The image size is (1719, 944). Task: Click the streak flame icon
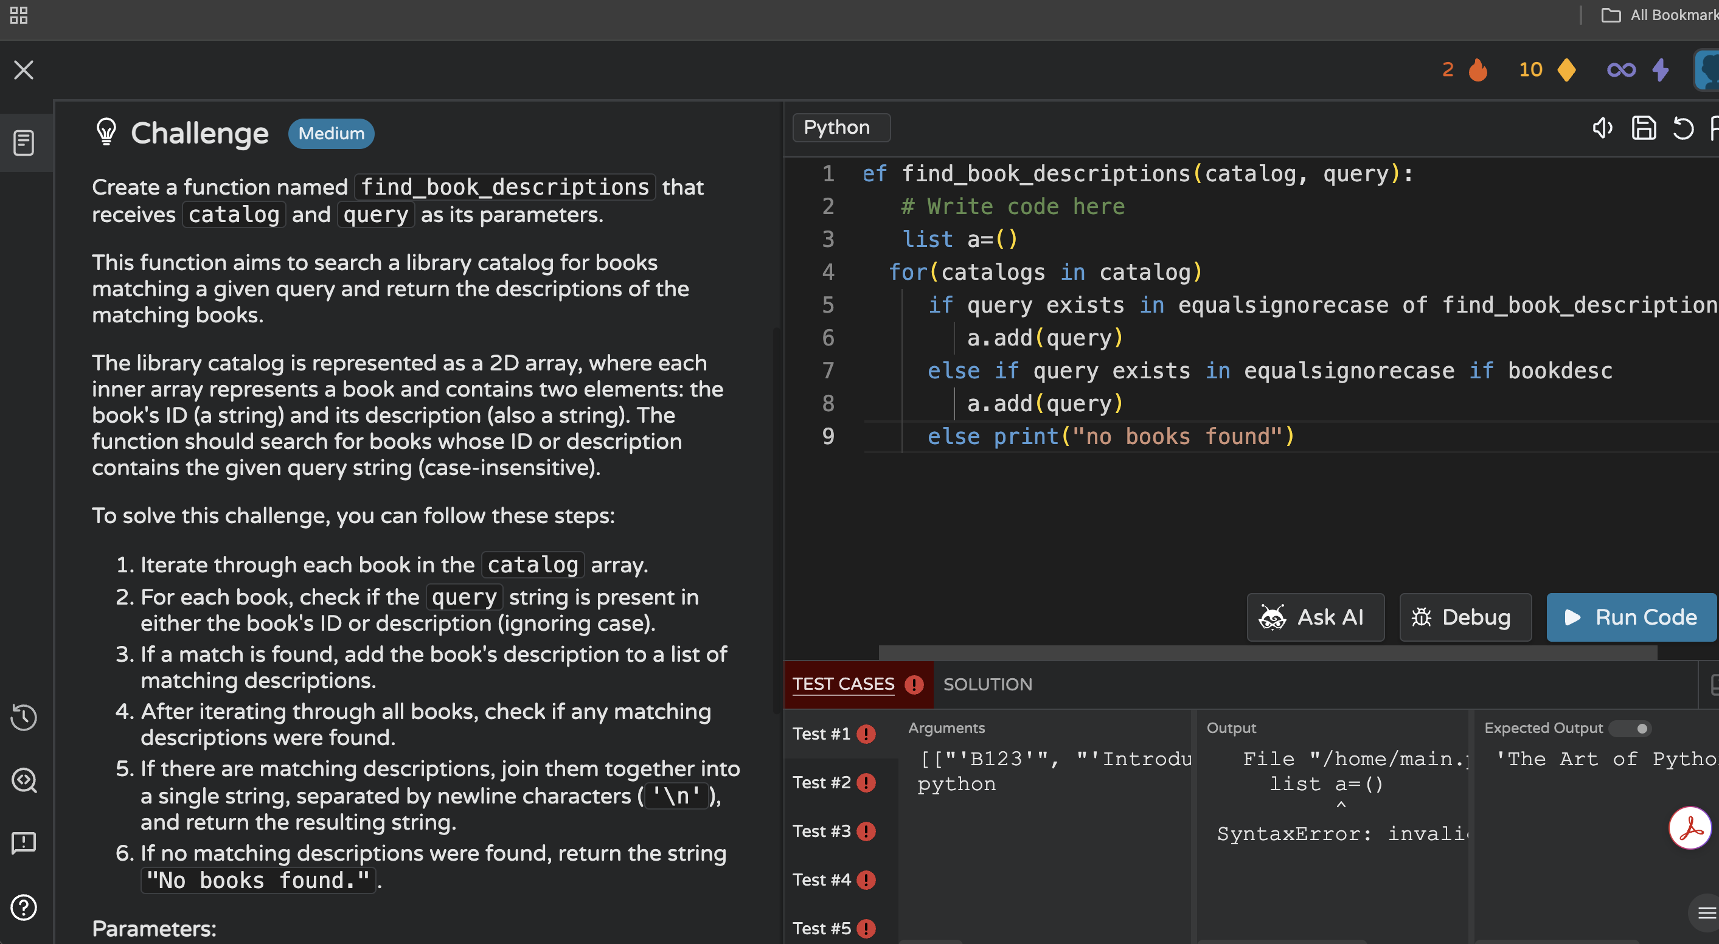point(1478,69)
